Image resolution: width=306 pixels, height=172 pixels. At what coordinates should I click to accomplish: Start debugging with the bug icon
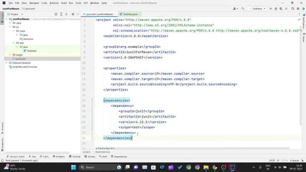click(276, 8)
